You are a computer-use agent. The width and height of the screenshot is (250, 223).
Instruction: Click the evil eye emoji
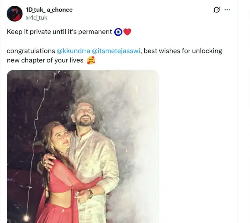118,32
